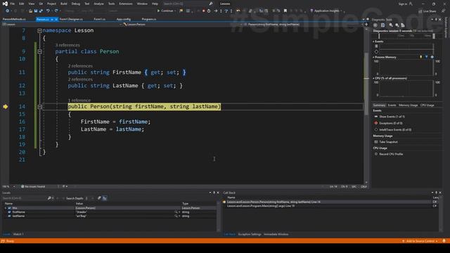Click the notification bell in status bar
The width and height of the screenshot is (450, 253).
[x=444, y=241]
